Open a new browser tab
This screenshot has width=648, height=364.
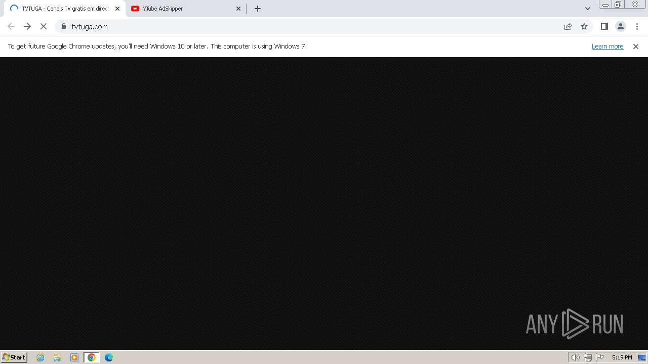pyautogui.click(x=258, y=9)
